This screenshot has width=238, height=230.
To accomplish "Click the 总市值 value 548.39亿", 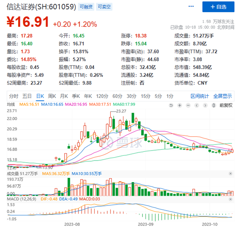I will 202,67.
